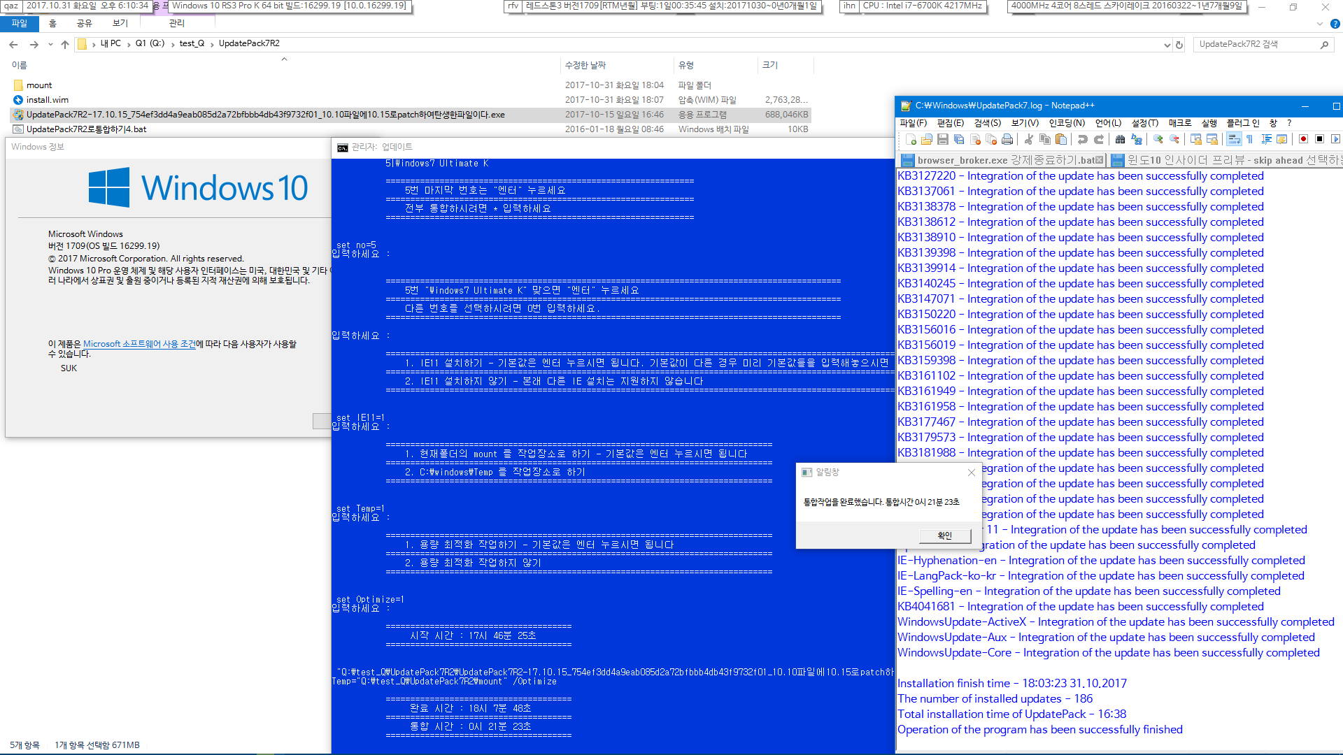This screenshot has height=755, width=1343.
Task: Click the user-defined language icon
Action: click(1282, 139)
